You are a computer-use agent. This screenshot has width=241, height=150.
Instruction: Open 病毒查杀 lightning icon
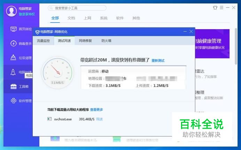(x=14, y=43)
